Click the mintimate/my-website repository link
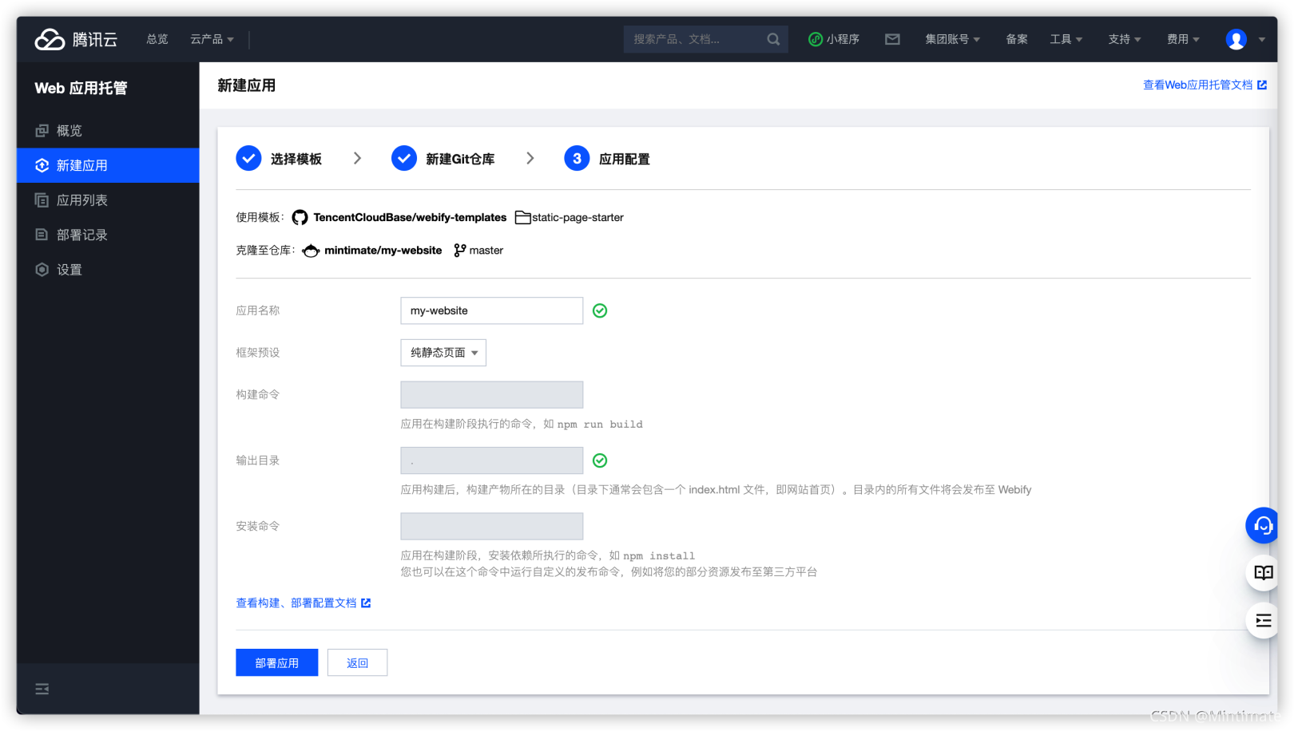The width and height of the screenshot is (1294, 731). coord(383,251)
